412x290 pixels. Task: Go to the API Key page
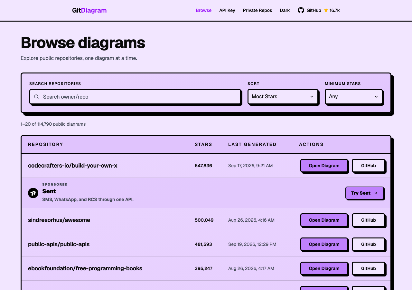227,10
